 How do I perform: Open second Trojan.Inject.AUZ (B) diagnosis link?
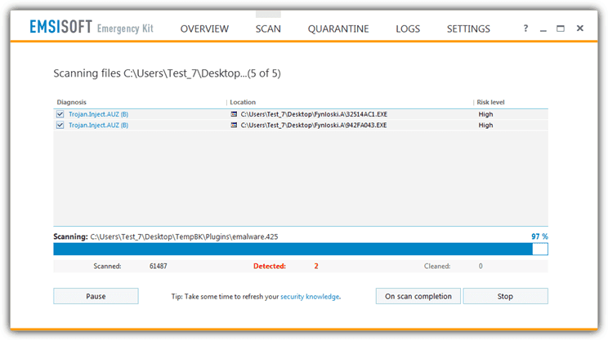point(99,125)
